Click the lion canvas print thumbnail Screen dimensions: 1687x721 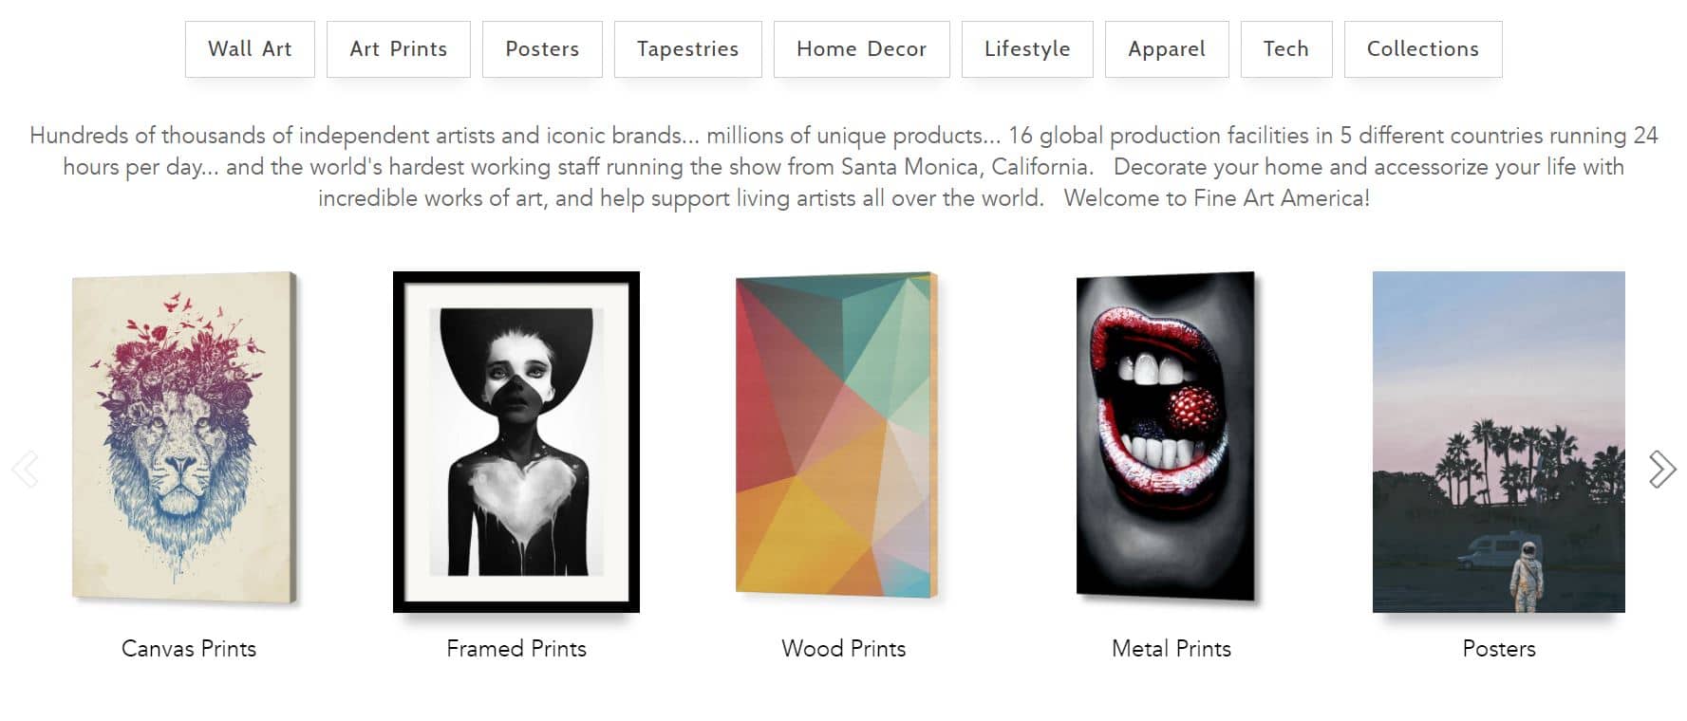[x=187, y=439]
